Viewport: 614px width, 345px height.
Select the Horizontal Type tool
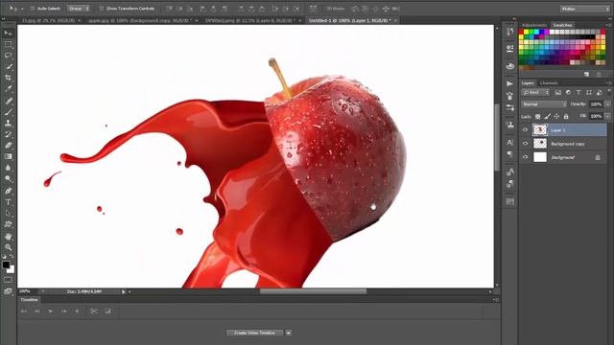8,202
